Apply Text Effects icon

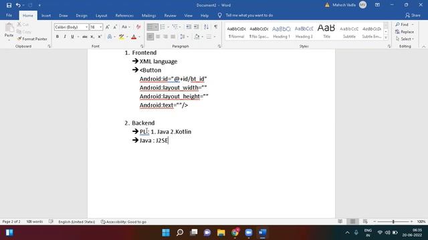(110, 37)
